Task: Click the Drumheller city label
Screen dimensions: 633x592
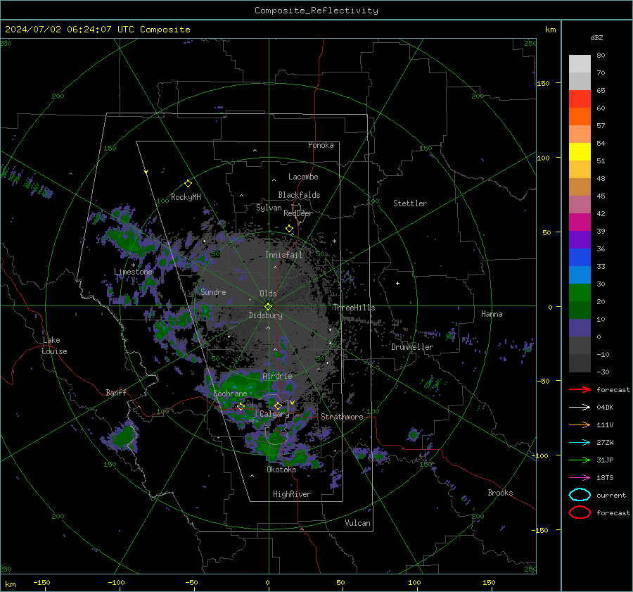Action: (412, 347)
